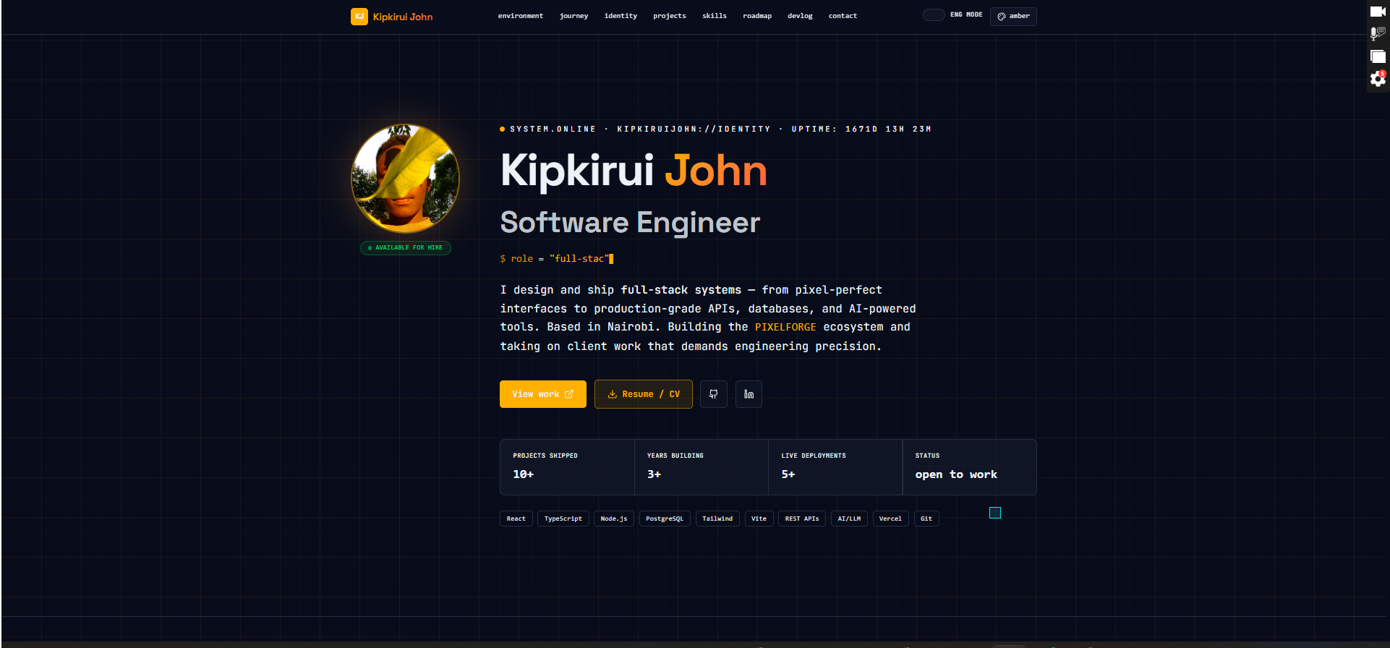Viewport: 1390px width, 648px height.
Task: Click the SYSTEM.ONLINE status line
Action: (x=715, y=129)
